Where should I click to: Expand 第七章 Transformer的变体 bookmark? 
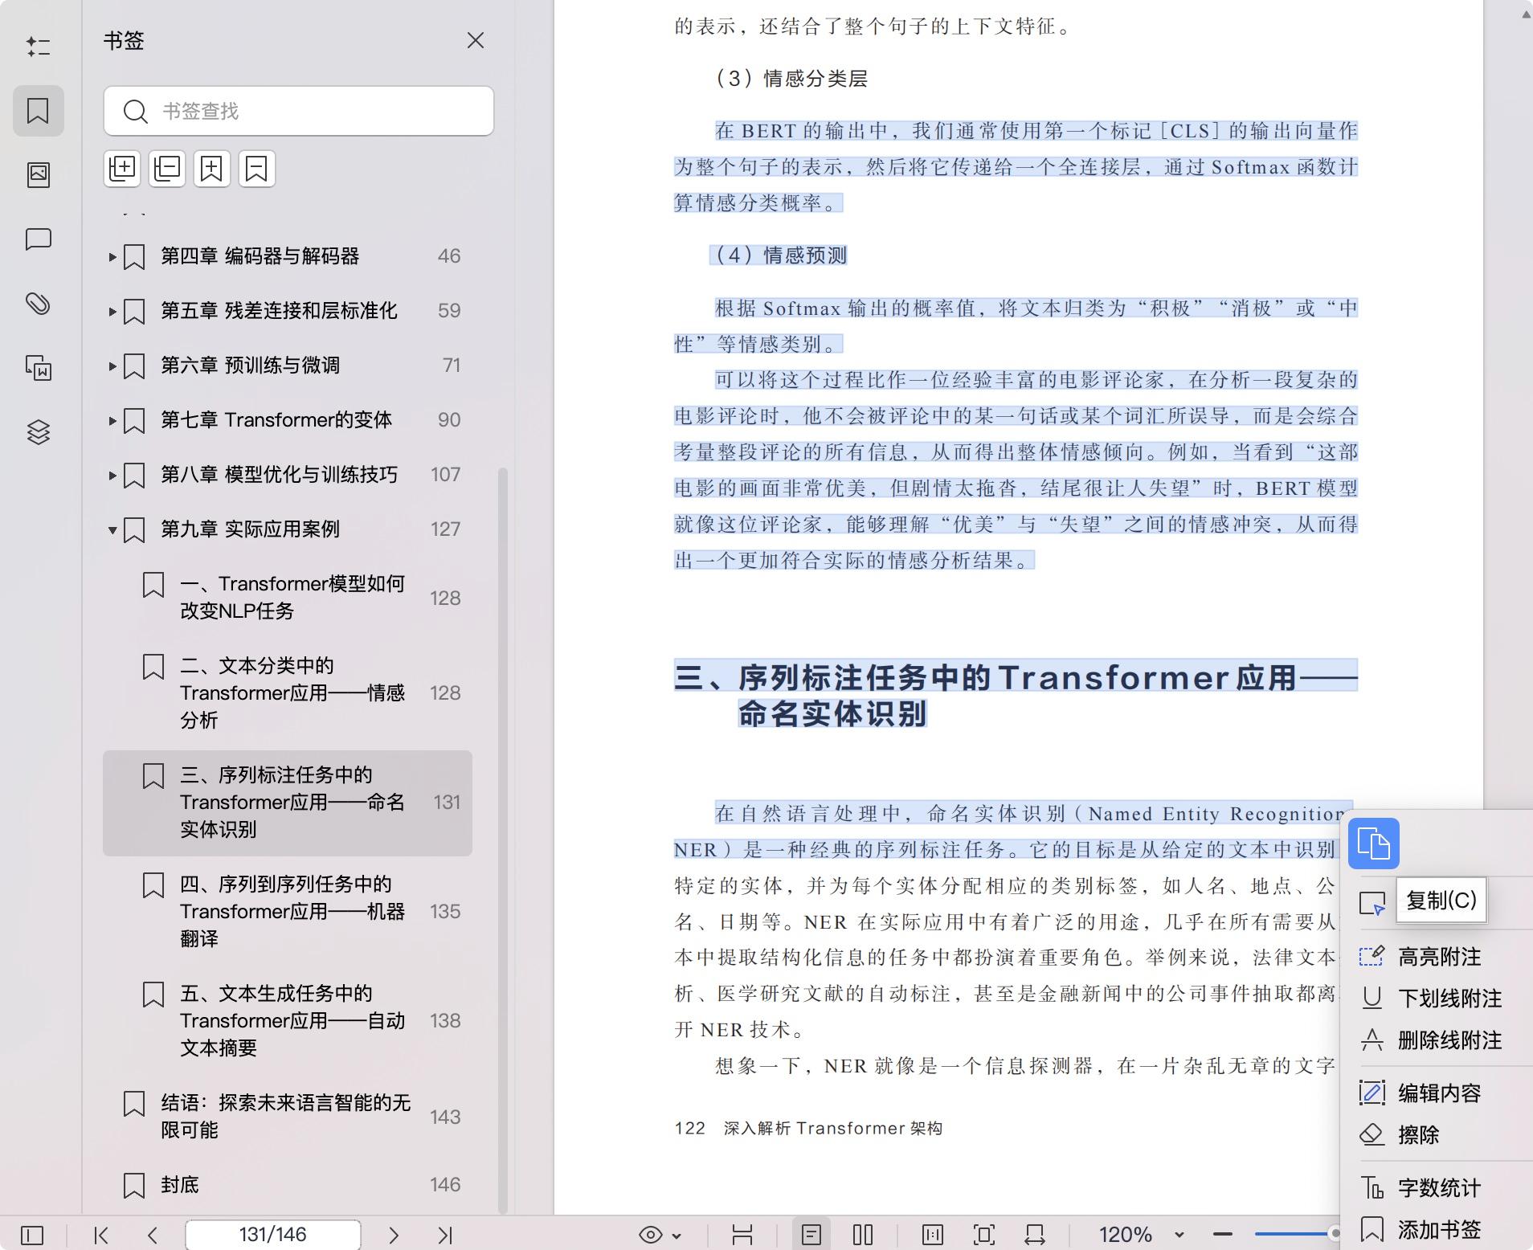click(112, 421)
